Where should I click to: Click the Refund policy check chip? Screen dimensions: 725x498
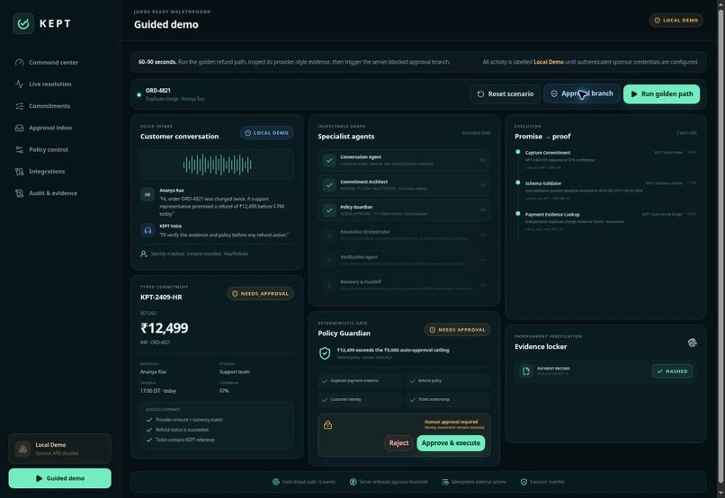click(448, 381)
